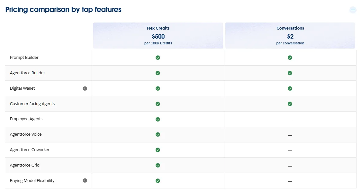
Task: Select the 'Employee Agents' row label
Action: pyautogui.click(x=26, y=119)
